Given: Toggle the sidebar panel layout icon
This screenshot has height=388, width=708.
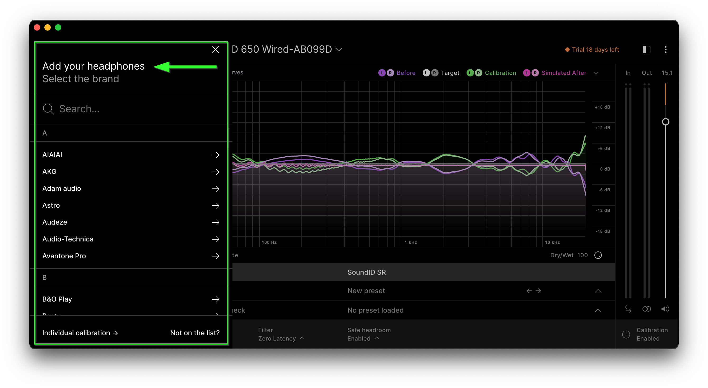Looking at the screenshot, I should tap(646, 50).
